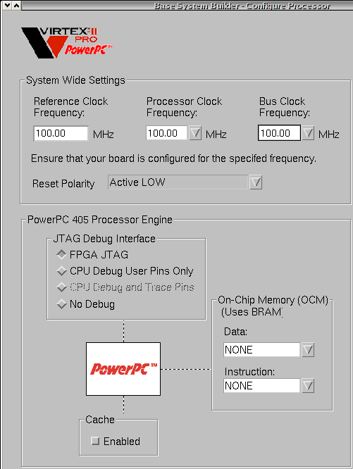Screen dimensions: 353x469
Task: Click the OCM Data NONE field
Action: tap(261, 350)
